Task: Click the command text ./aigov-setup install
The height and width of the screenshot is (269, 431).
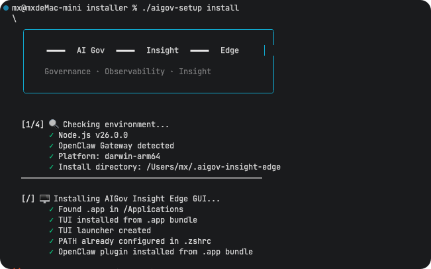Action: (191, 8)
